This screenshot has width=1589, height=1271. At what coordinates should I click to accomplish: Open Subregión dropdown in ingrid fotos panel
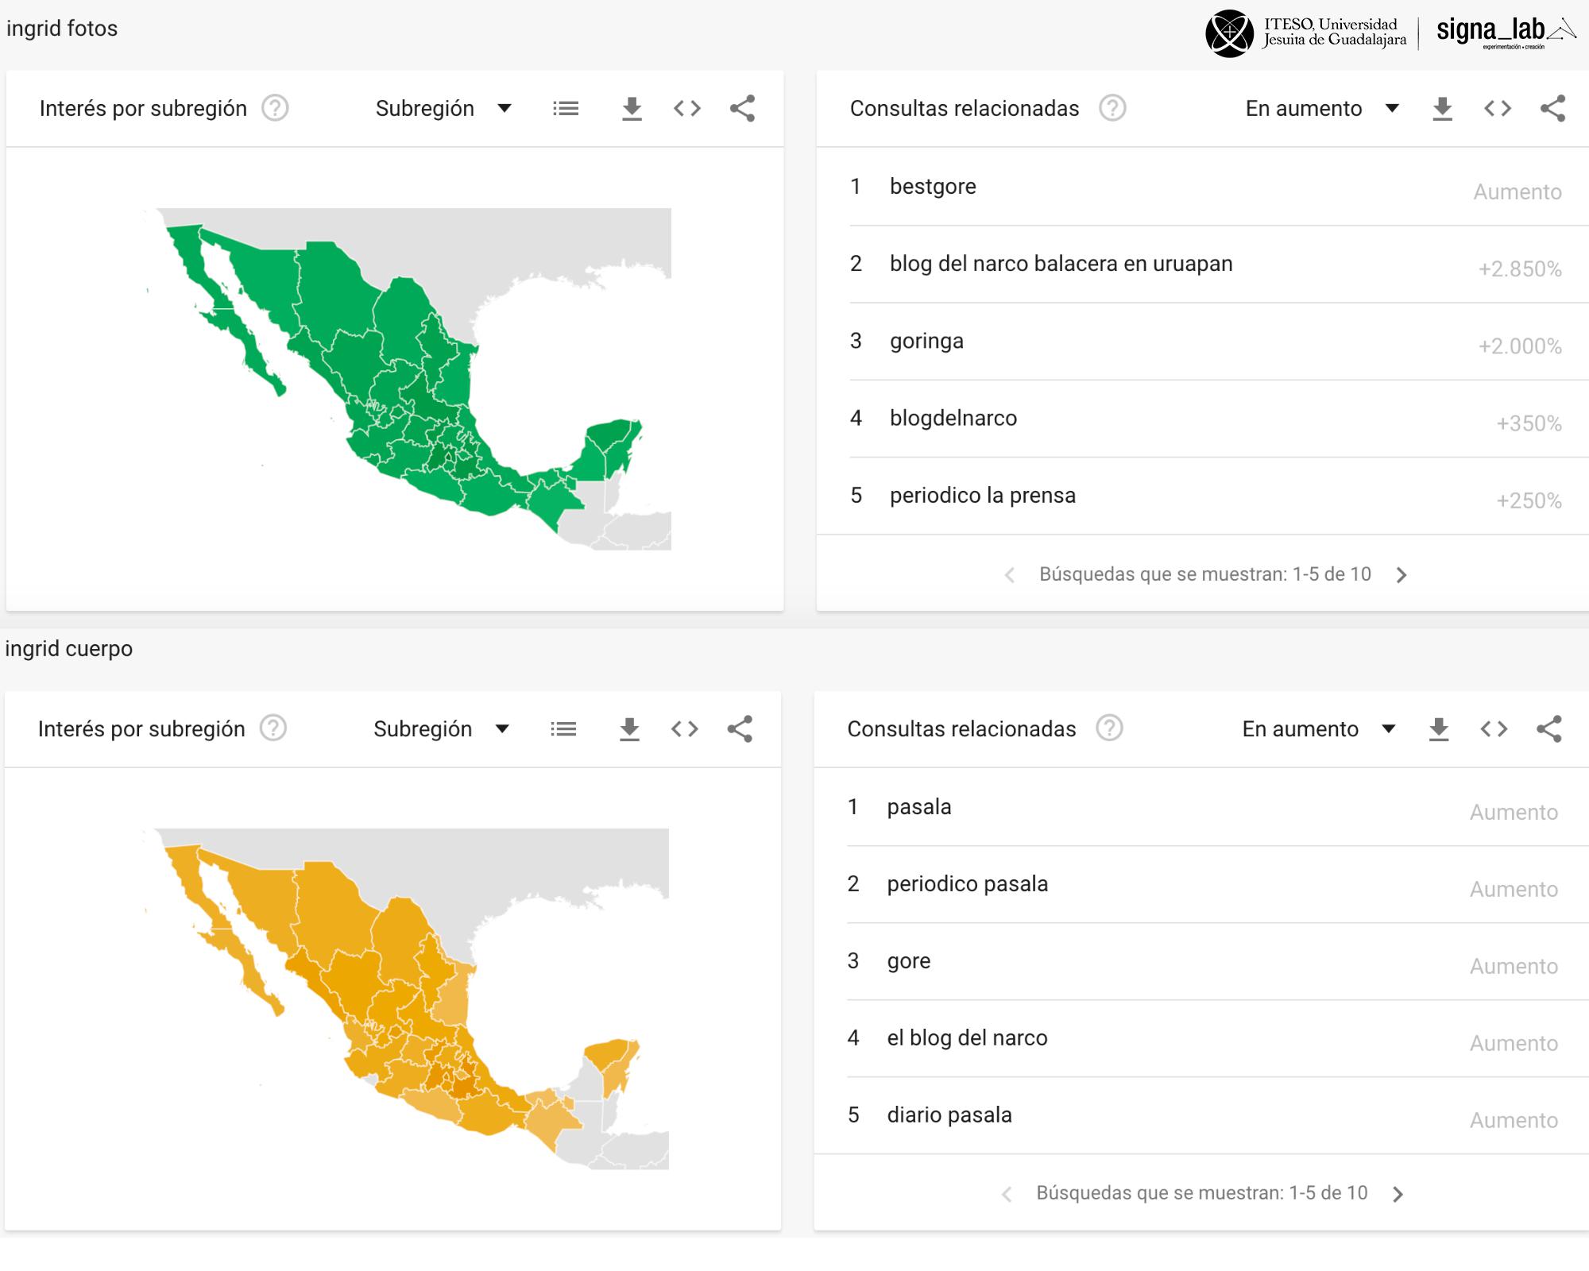(443, 108)
